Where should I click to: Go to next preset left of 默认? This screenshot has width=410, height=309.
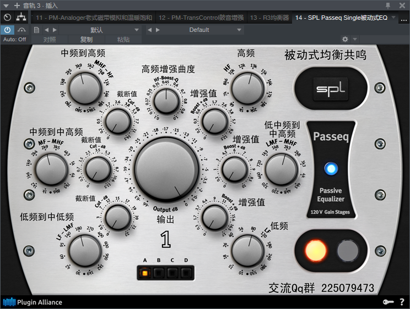click(55, 30)
